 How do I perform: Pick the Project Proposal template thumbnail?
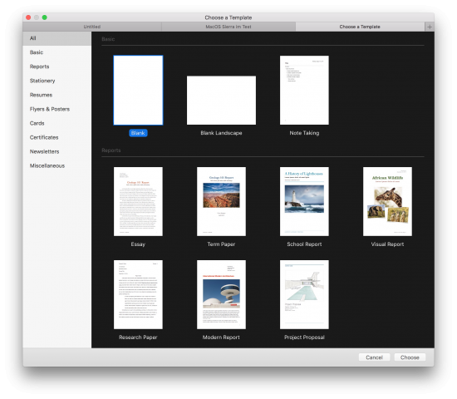[x=304, y=294]
